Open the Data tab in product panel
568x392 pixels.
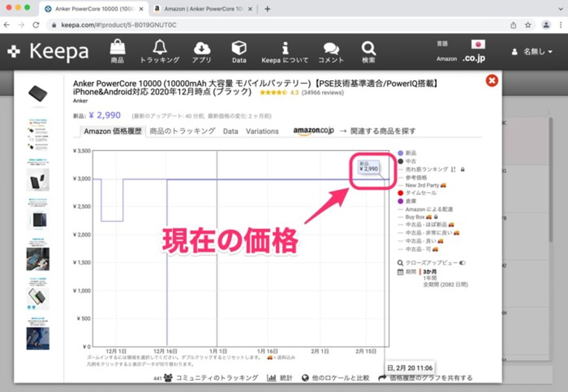click(x=230, y=131)
